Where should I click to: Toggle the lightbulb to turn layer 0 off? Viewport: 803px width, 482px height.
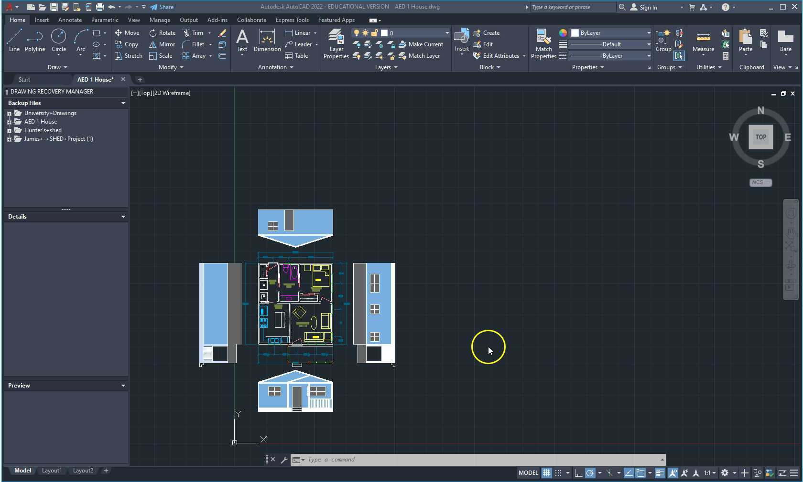357,33
